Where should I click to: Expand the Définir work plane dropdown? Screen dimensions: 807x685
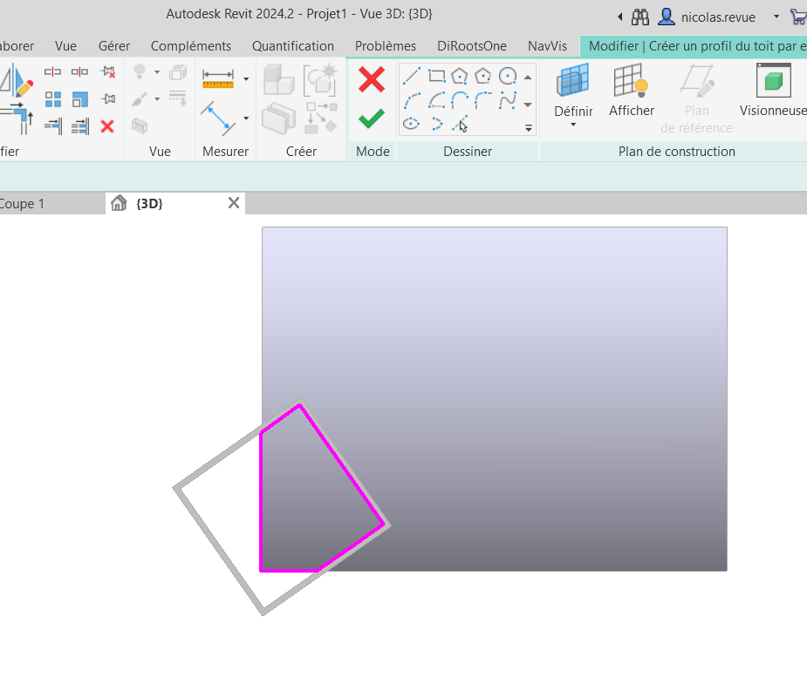pyautogui.click(x=573, y=125)
